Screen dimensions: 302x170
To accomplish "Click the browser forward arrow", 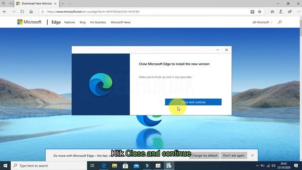I will click(13, 11).
